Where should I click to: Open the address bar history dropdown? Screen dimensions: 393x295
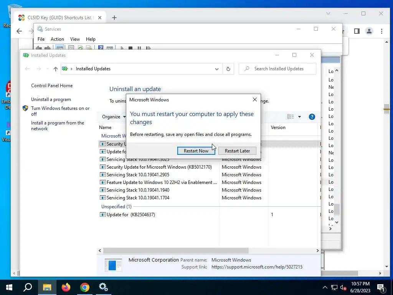[x=216, y=69]
